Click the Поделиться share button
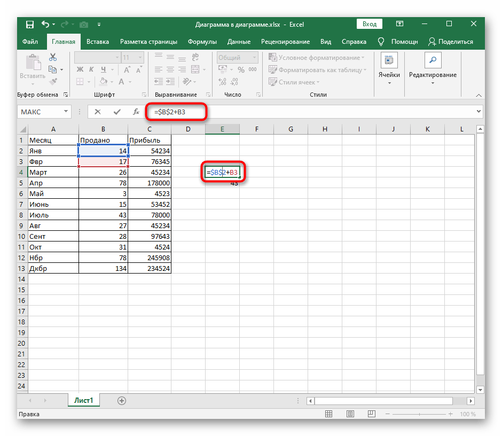Screen dimensions: 502x436 point(450,42)
